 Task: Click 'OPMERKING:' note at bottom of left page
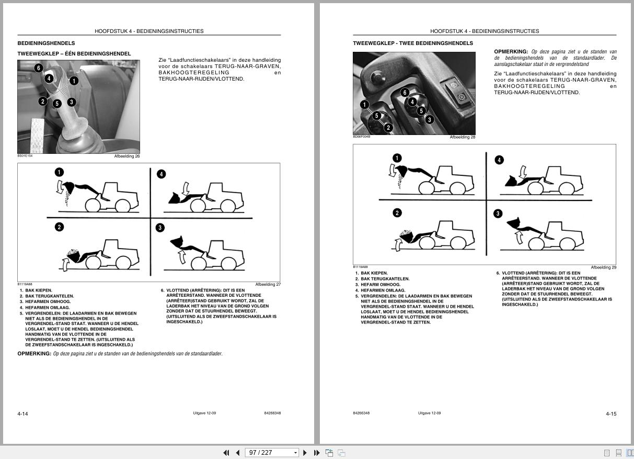[x=120, y=354]
